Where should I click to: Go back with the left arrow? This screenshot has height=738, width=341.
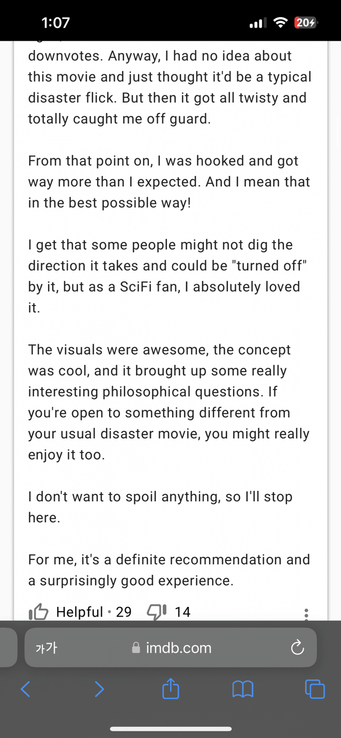[x=25, y=690]
